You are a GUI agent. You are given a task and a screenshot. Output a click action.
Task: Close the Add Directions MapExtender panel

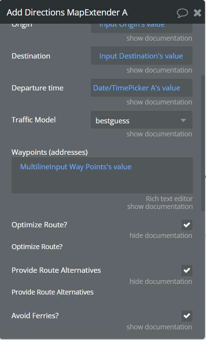[x=197, y=13]
